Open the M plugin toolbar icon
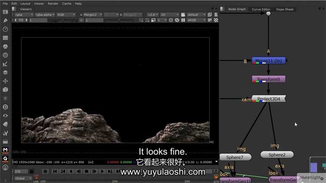Image resolution: width=326 pixels, height=183 pixels. coord(5,150)
